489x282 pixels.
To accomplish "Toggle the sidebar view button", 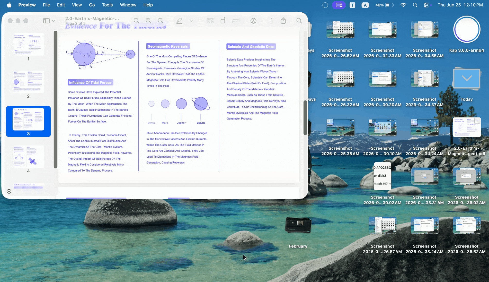I will pos(46,21).
